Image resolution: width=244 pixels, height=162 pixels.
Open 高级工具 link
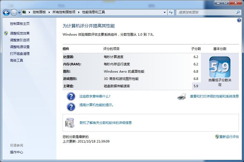(x=17, y=60)
